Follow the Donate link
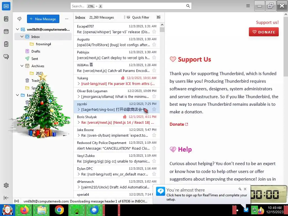The image size is (288, 216). 179,124
